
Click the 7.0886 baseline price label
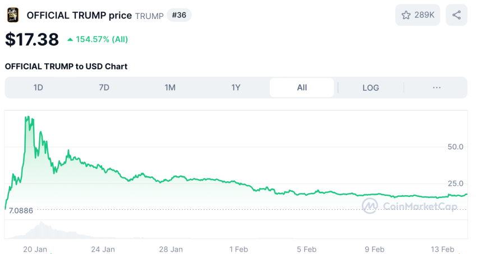click(21, 210)
